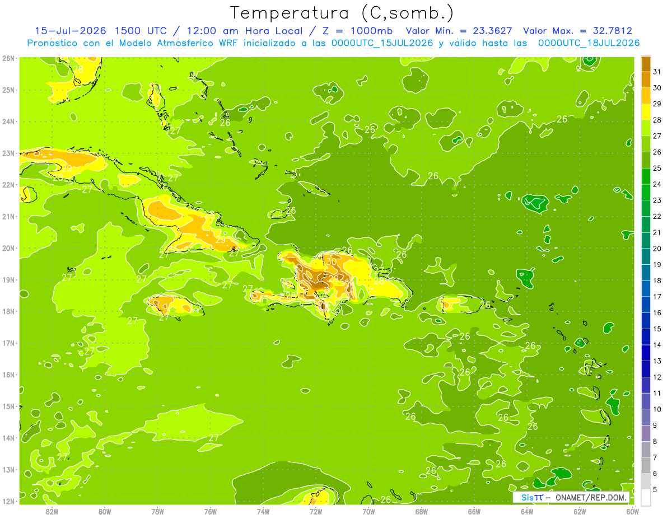The width and height of the screenshot is (672, 519).
Task: Pick the legend band between 25 and 26
Action: [646, 160]
